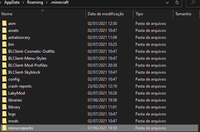Click date 02/01/2021 12:50

102,24
